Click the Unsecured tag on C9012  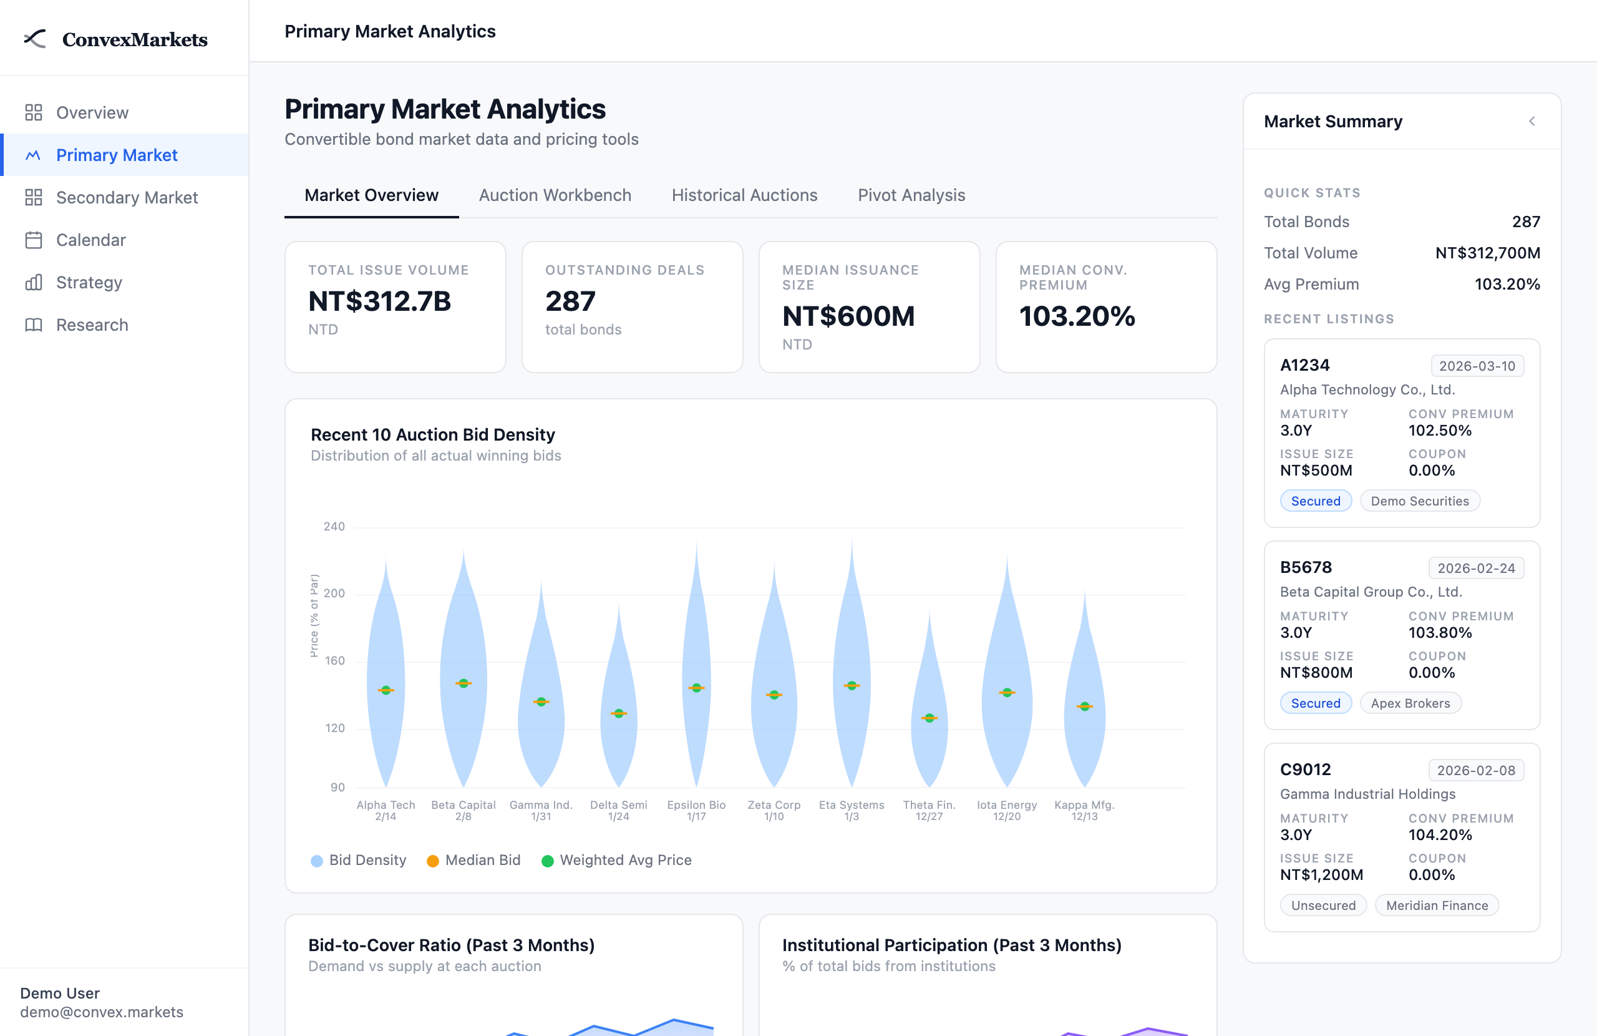1323,905
